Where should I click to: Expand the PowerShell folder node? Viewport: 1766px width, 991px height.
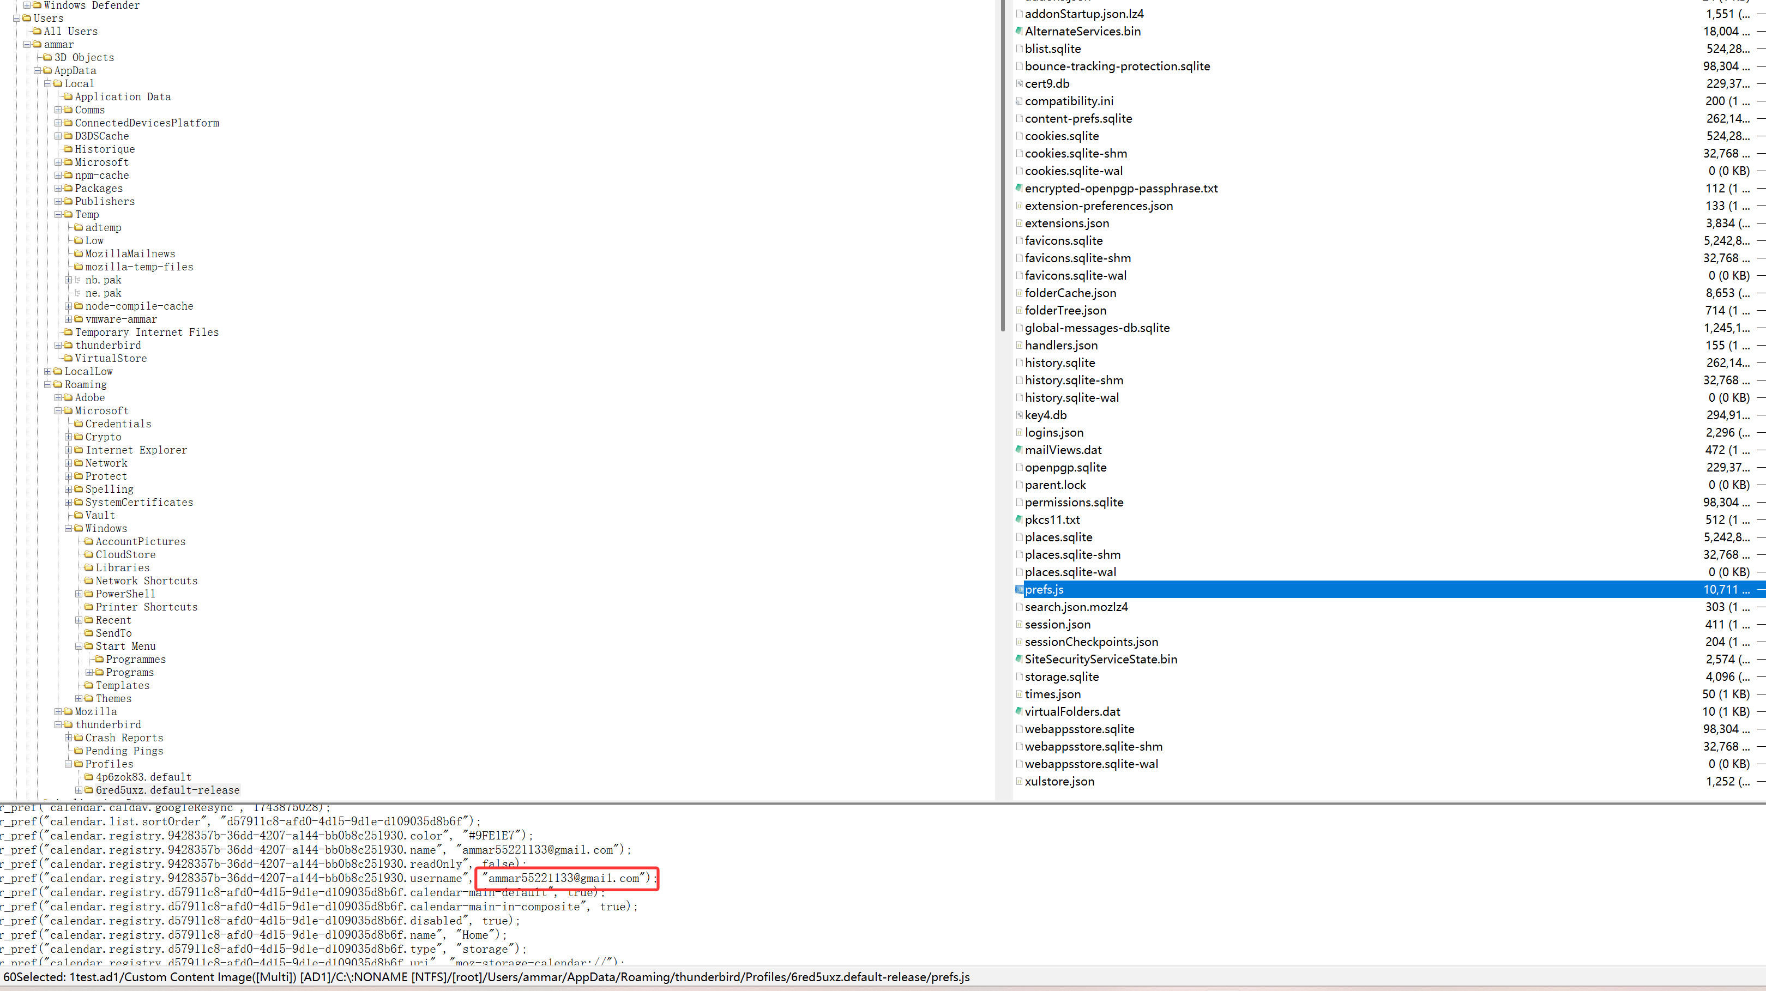pos(79,594)
